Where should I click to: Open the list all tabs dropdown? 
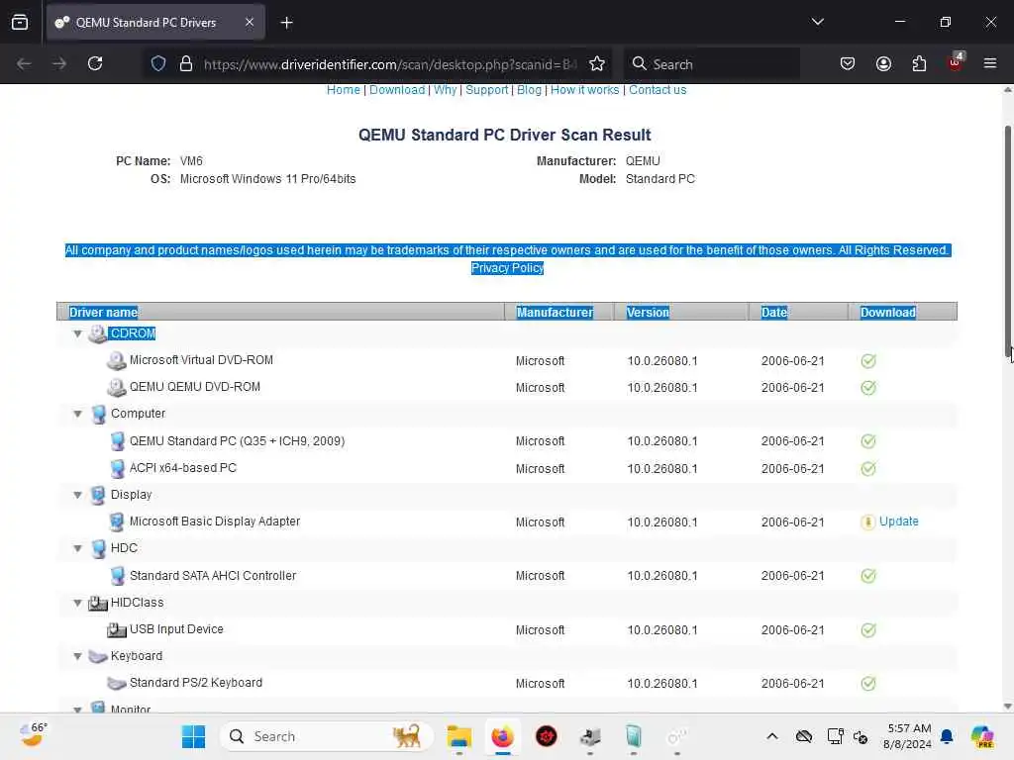pos(817,22)
